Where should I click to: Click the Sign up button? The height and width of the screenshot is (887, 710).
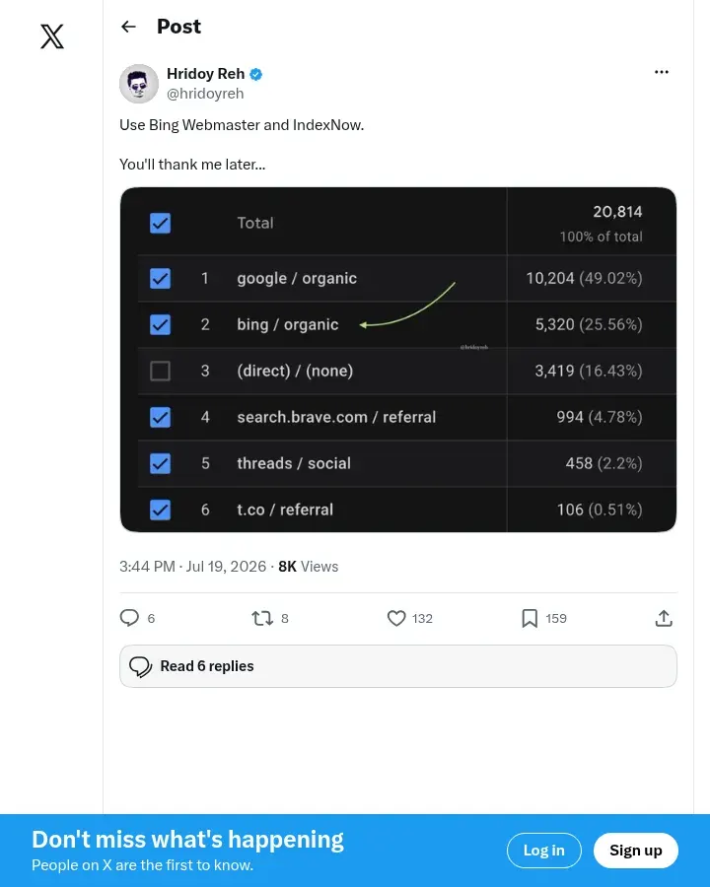click(635, 851)
